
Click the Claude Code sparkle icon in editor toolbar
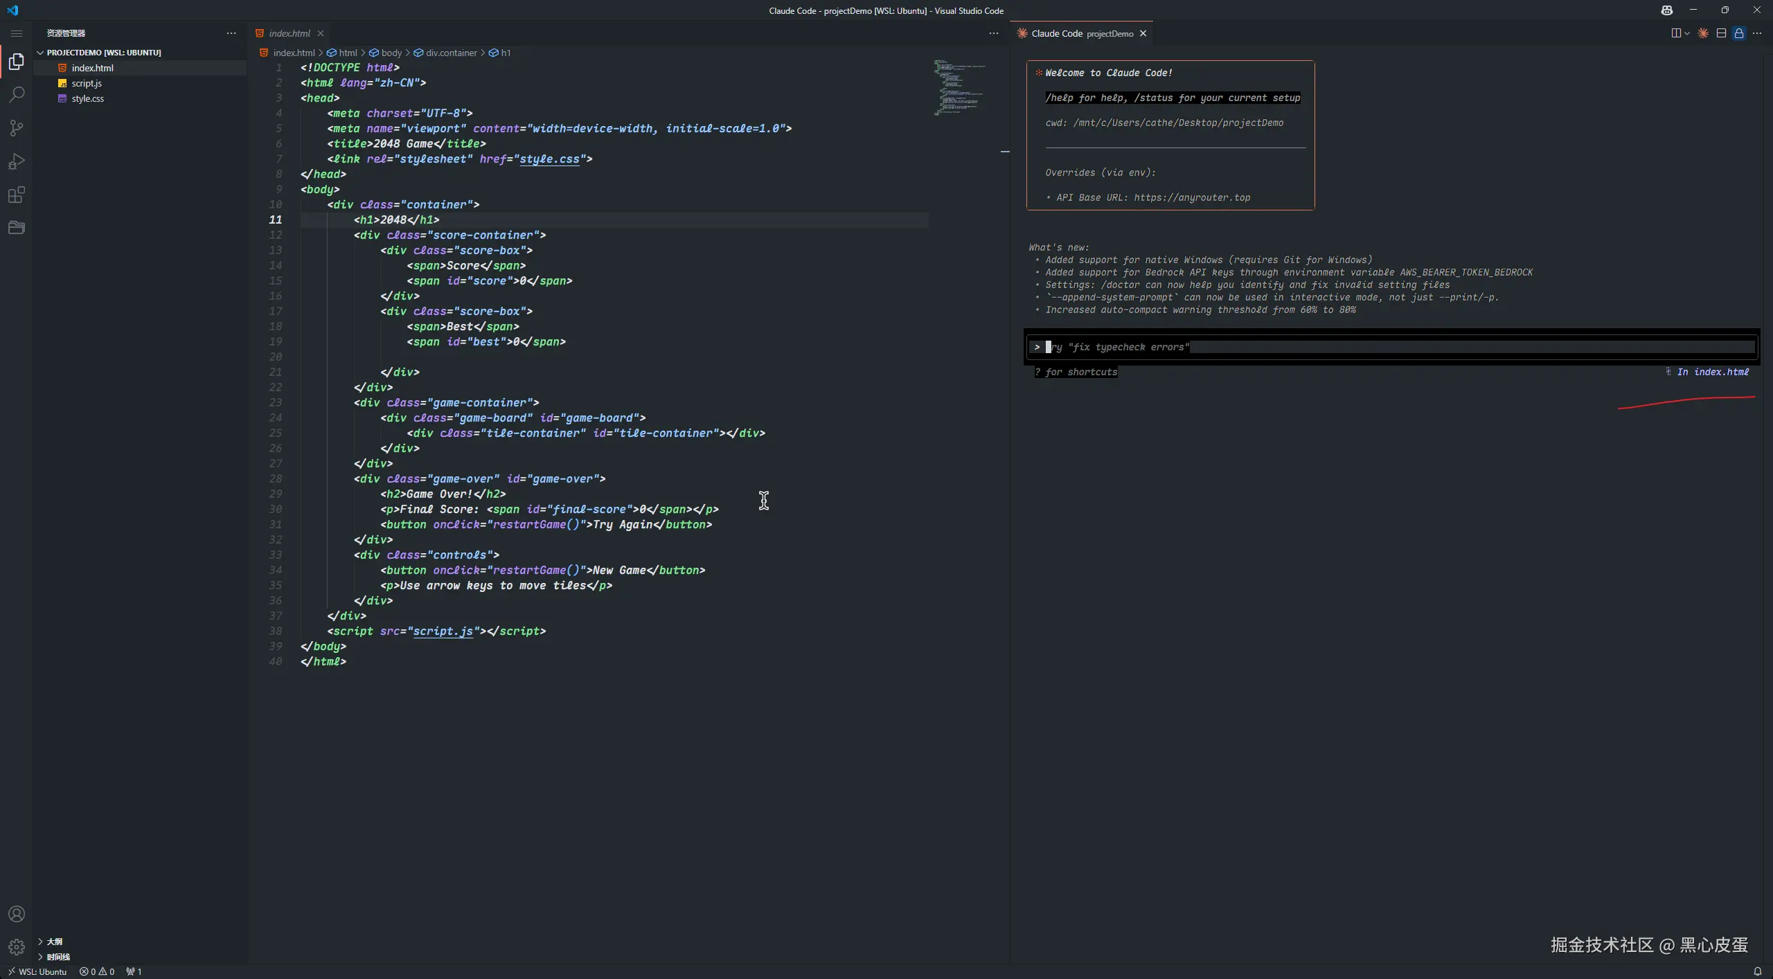[1703, 33]
